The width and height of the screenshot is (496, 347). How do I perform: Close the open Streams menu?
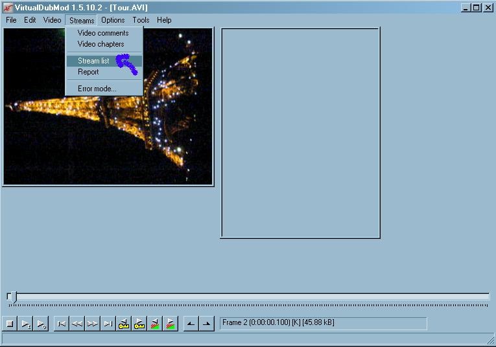pos(82,20)
